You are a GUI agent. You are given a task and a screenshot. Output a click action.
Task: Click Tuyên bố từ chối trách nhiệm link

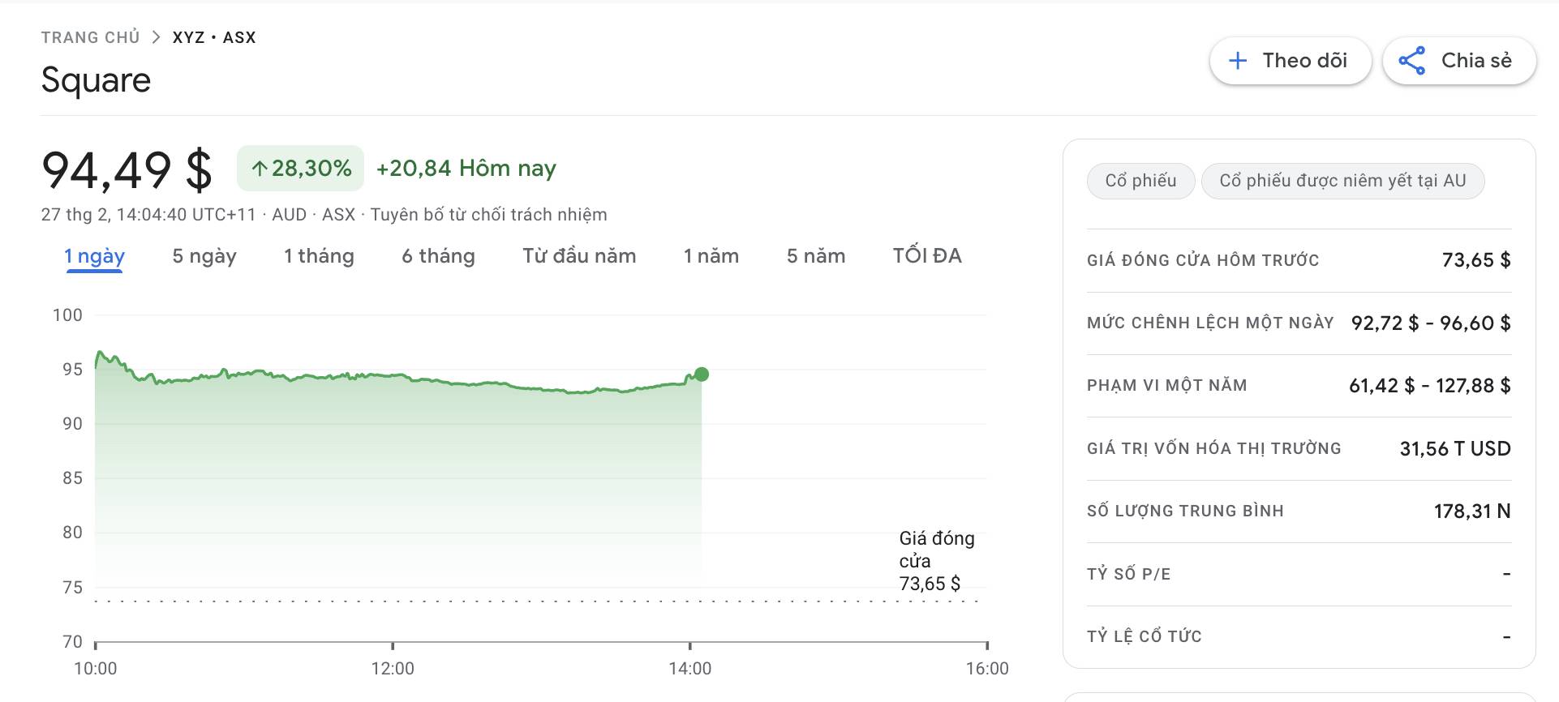pyautogui.click(x=488, y=215)
